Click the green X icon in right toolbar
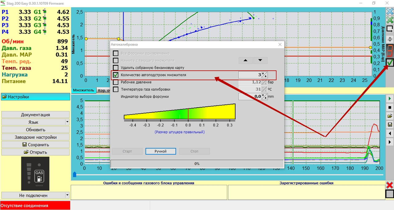This screenshot has width=394, height=210. coord(390,20)
